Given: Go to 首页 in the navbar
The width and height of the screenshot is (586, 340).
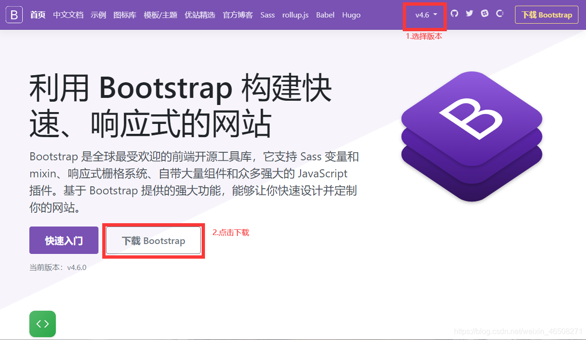Looking at the screenshot, I should coord(38,15).
